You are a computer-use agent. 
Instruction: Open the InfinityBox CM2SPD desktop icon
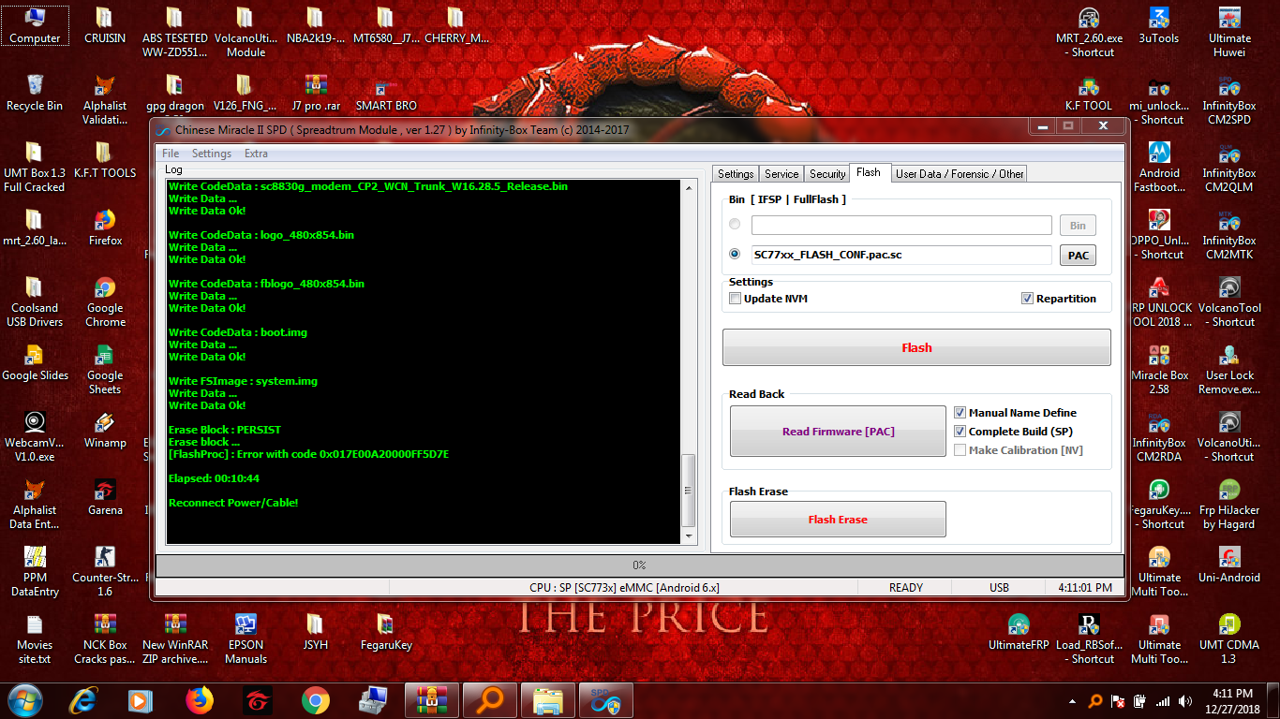point(1229,99)
